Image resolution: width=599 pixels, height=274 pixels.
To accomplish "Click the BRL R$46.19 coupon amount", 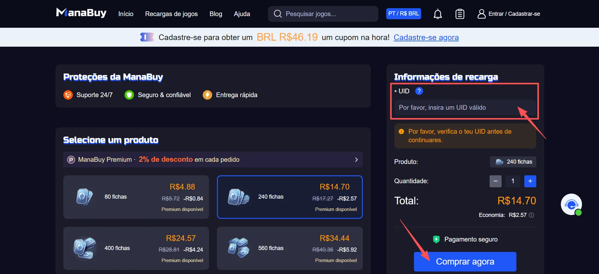I will 287,37.
